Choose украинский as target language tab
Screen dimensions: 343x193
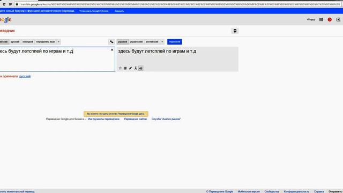(136, 42)
